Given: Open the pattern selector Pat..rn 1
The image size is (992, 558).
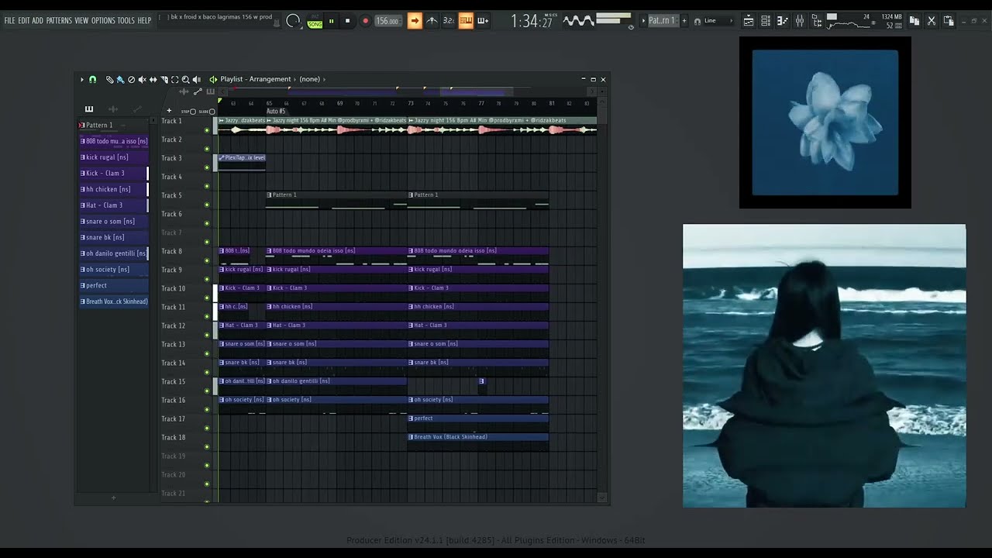Looking at the screenshot, I should [663, 21].
